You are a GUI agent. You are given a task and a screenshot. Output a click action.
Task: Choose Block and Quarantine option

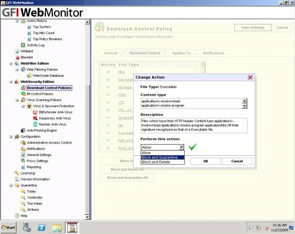[163, 157]
